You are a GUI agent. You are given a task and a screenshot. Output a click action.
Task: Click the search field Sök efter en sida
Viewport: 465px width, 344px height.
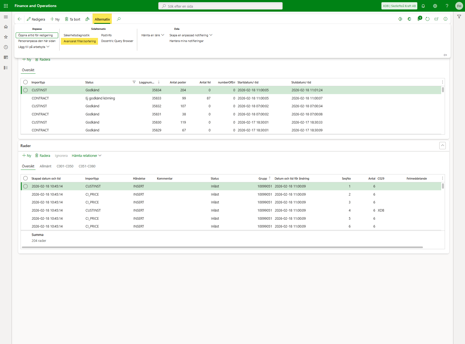[x=220, y=6]
